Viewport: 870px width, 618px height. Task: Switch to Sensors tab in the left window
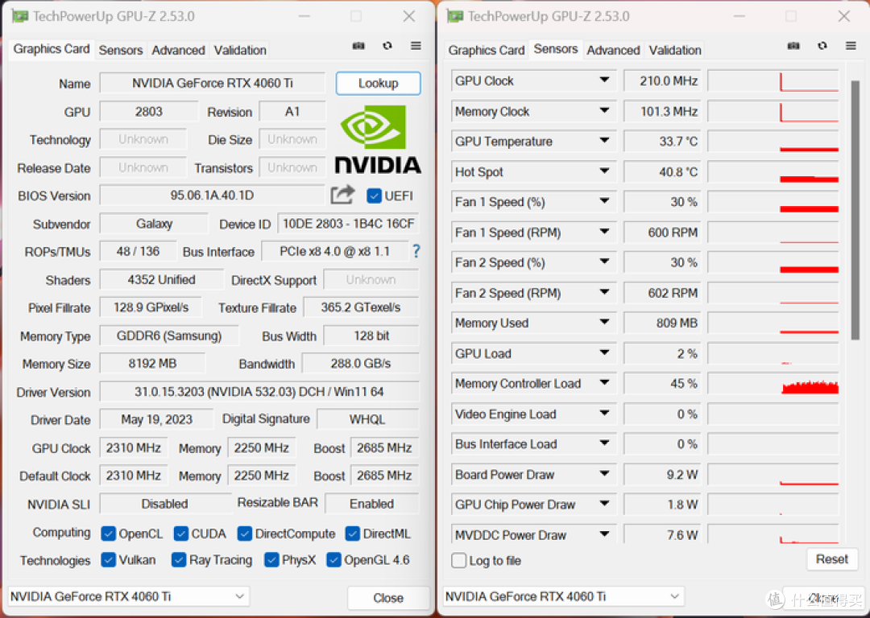point(120,50)
